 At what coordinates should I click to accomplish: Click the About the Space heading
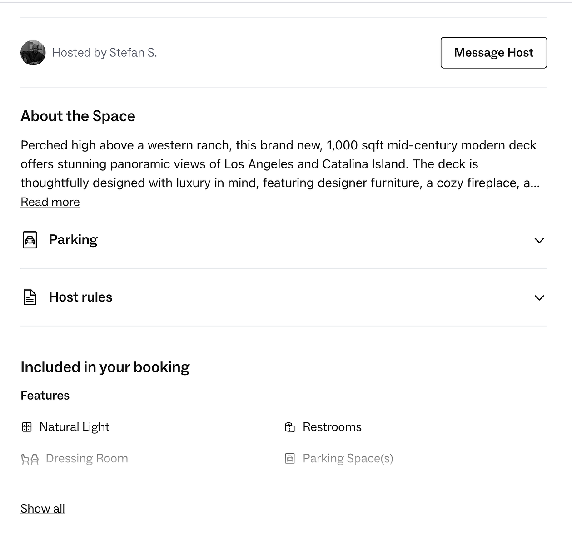(78, 116)
